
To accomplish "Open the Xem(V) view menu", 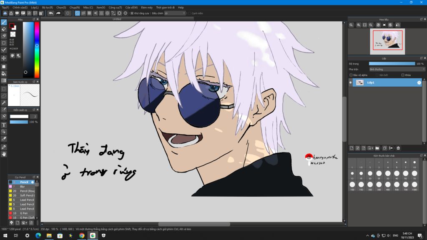I will (x=101, y=7).
